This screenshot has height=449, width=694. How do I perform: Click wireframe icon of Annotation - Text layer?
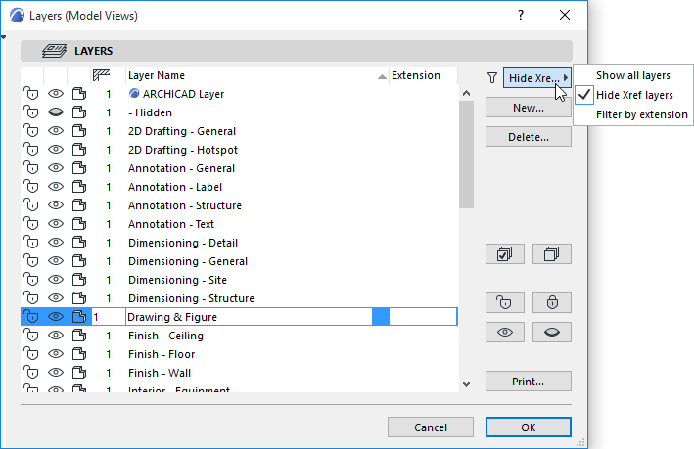pos(79,224)
